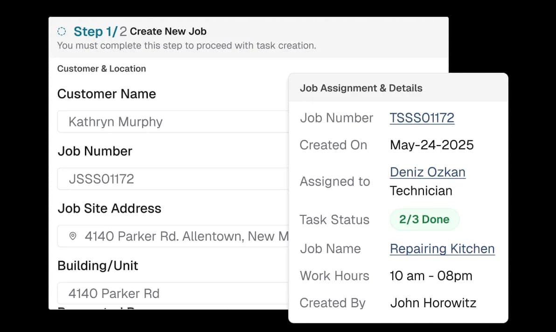Open the TSSS01172 job number link

421,118
